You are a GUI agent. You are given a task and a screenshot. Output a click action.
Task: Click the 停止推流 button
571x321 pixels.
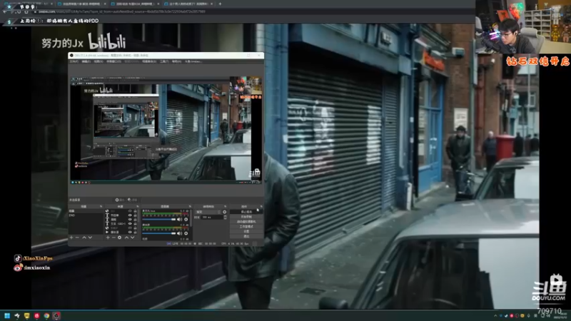pos(246,212)
